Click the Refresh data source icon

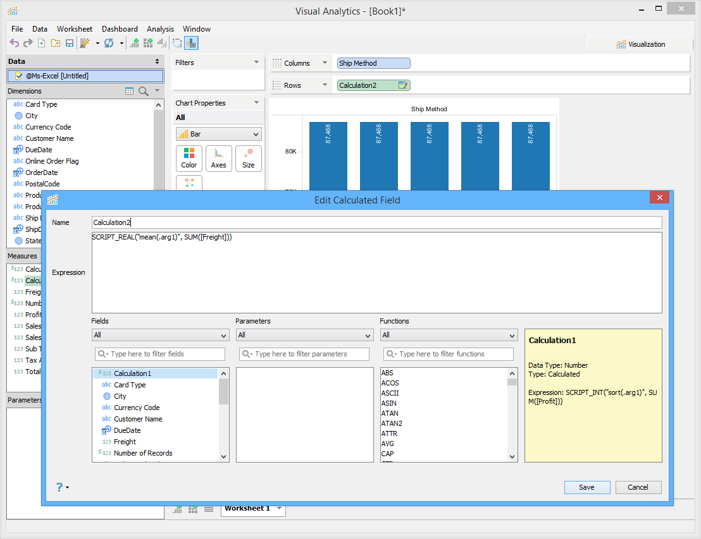point(109,43)
